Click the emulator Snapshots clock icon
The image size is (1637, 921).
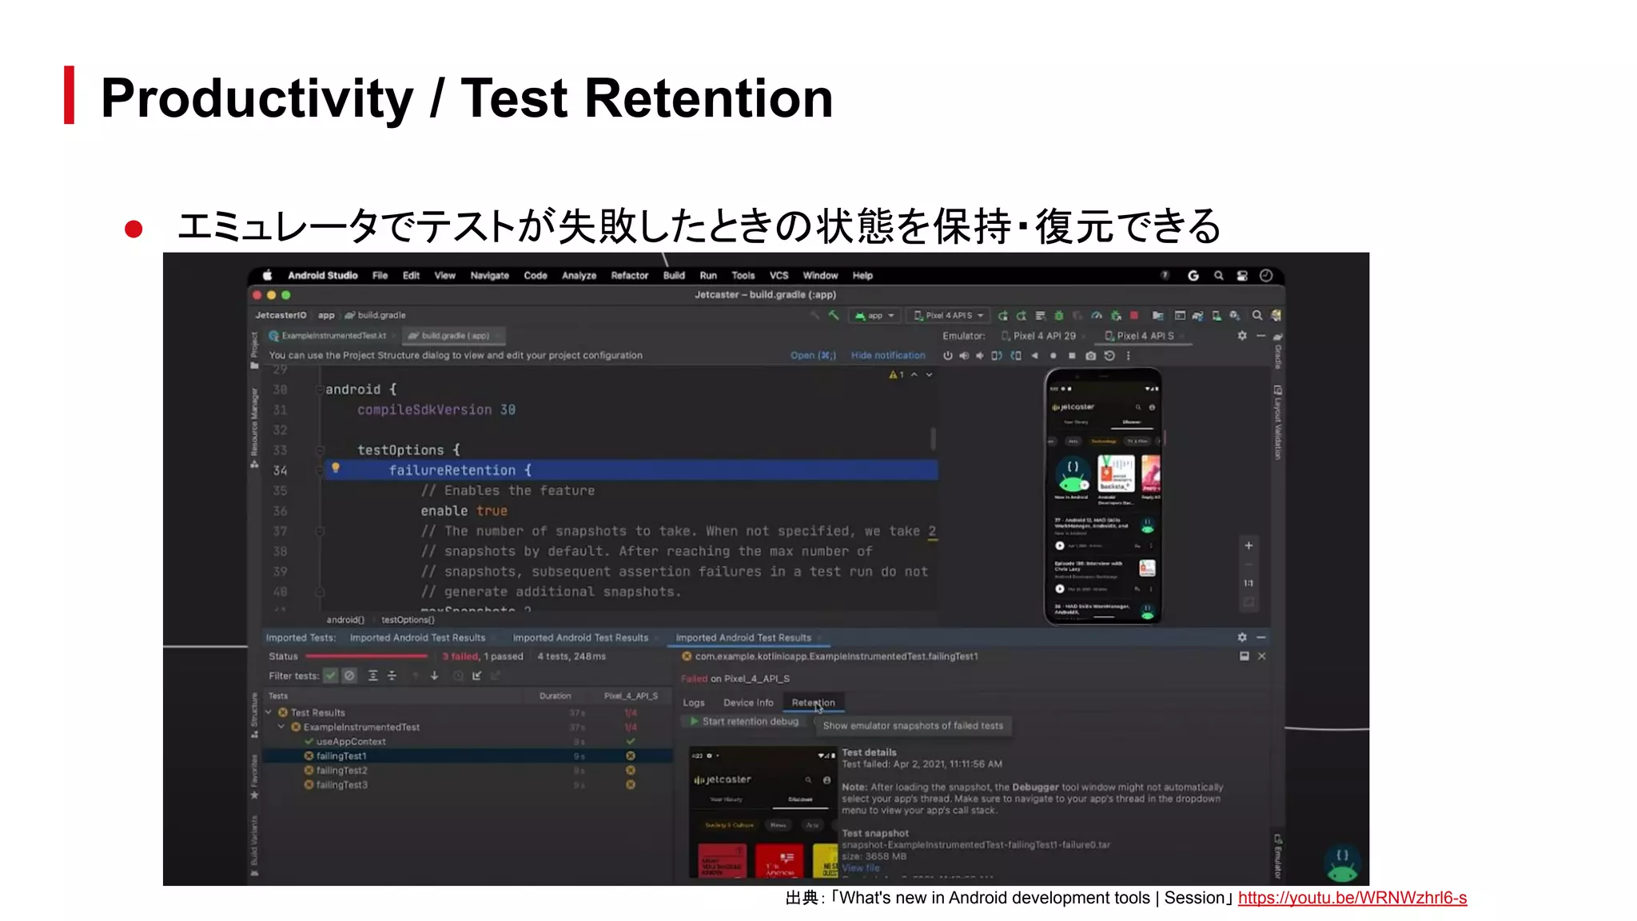pyautogui.click(x=1109, y=356)
